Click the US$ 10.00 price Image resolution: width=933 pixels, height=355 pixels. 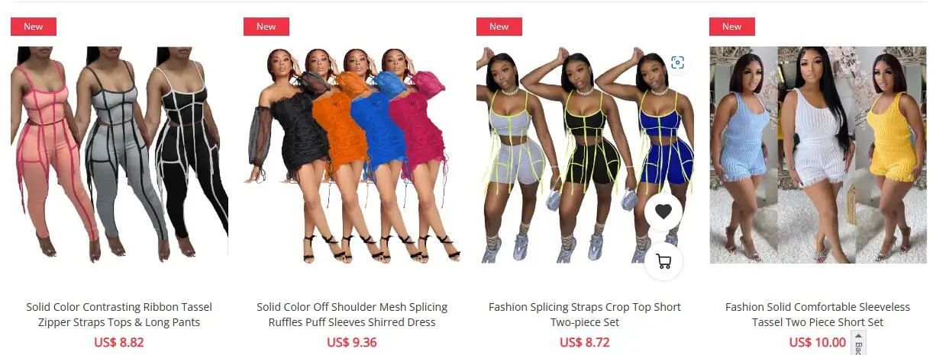(818, 342)
